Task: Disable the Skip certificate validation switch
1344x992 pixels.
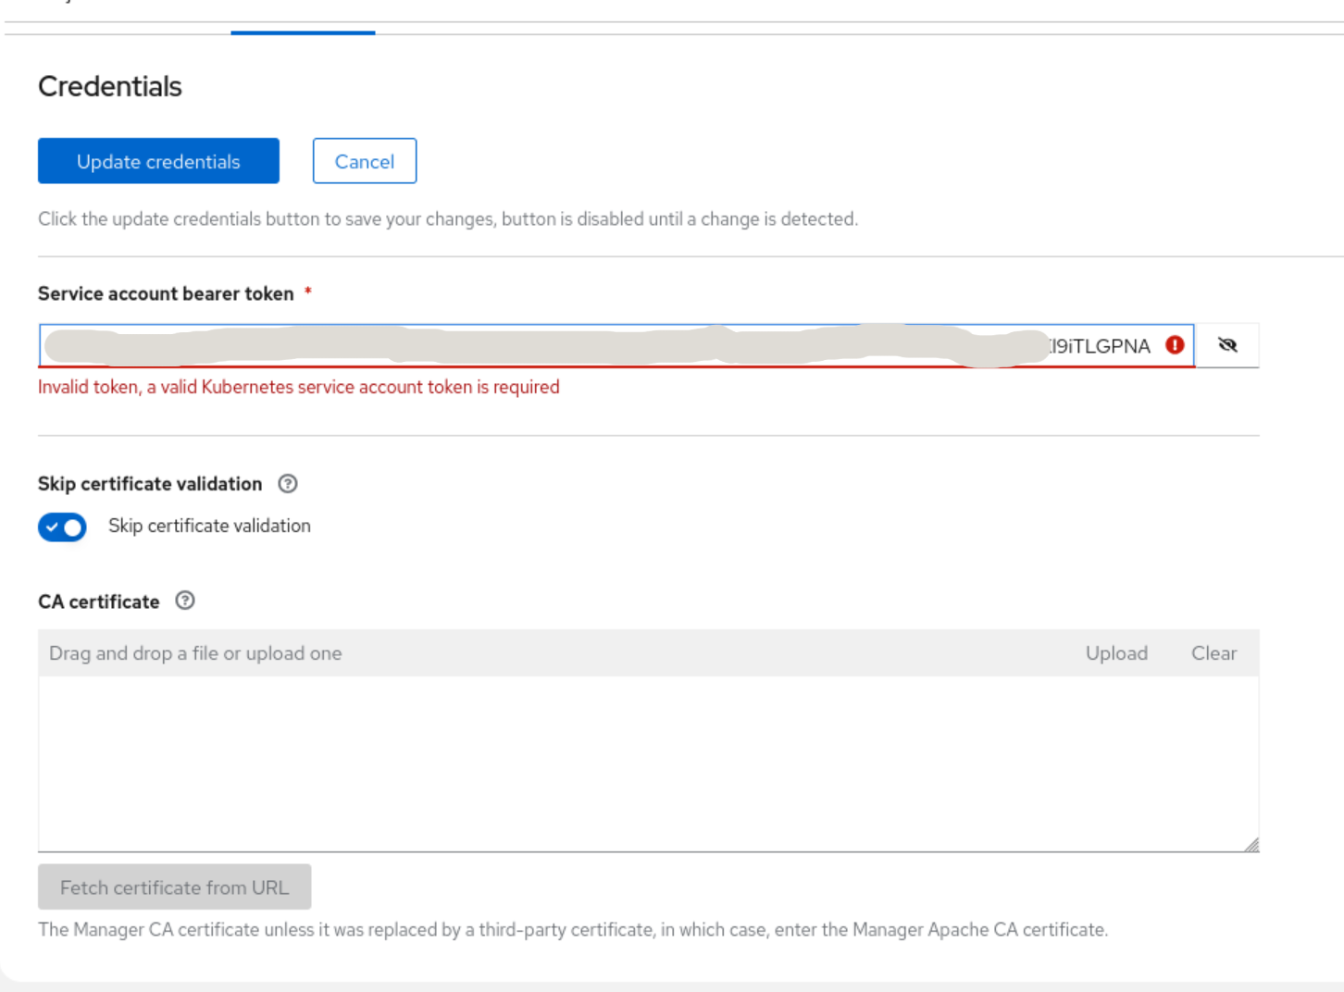Action: click(62, 527)
